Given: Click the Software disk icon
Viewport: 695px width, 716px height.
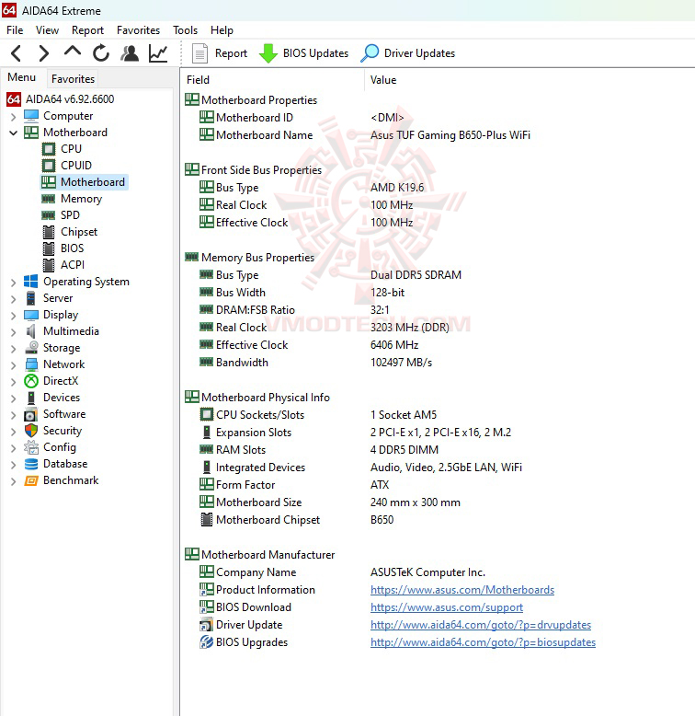Looking at the screenshot, I should [31, 414].
